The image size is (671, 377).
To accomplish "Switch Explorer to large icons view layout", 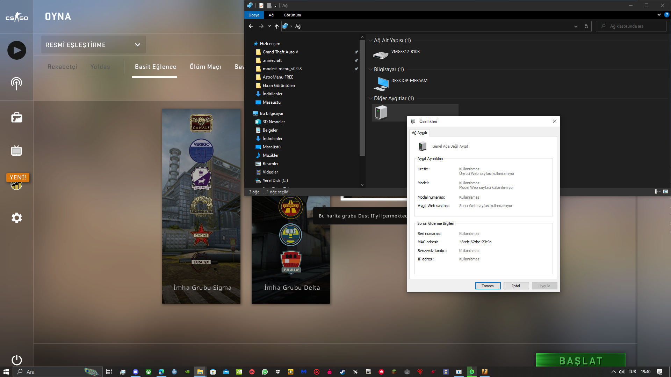I will click(x=665, y=192).
